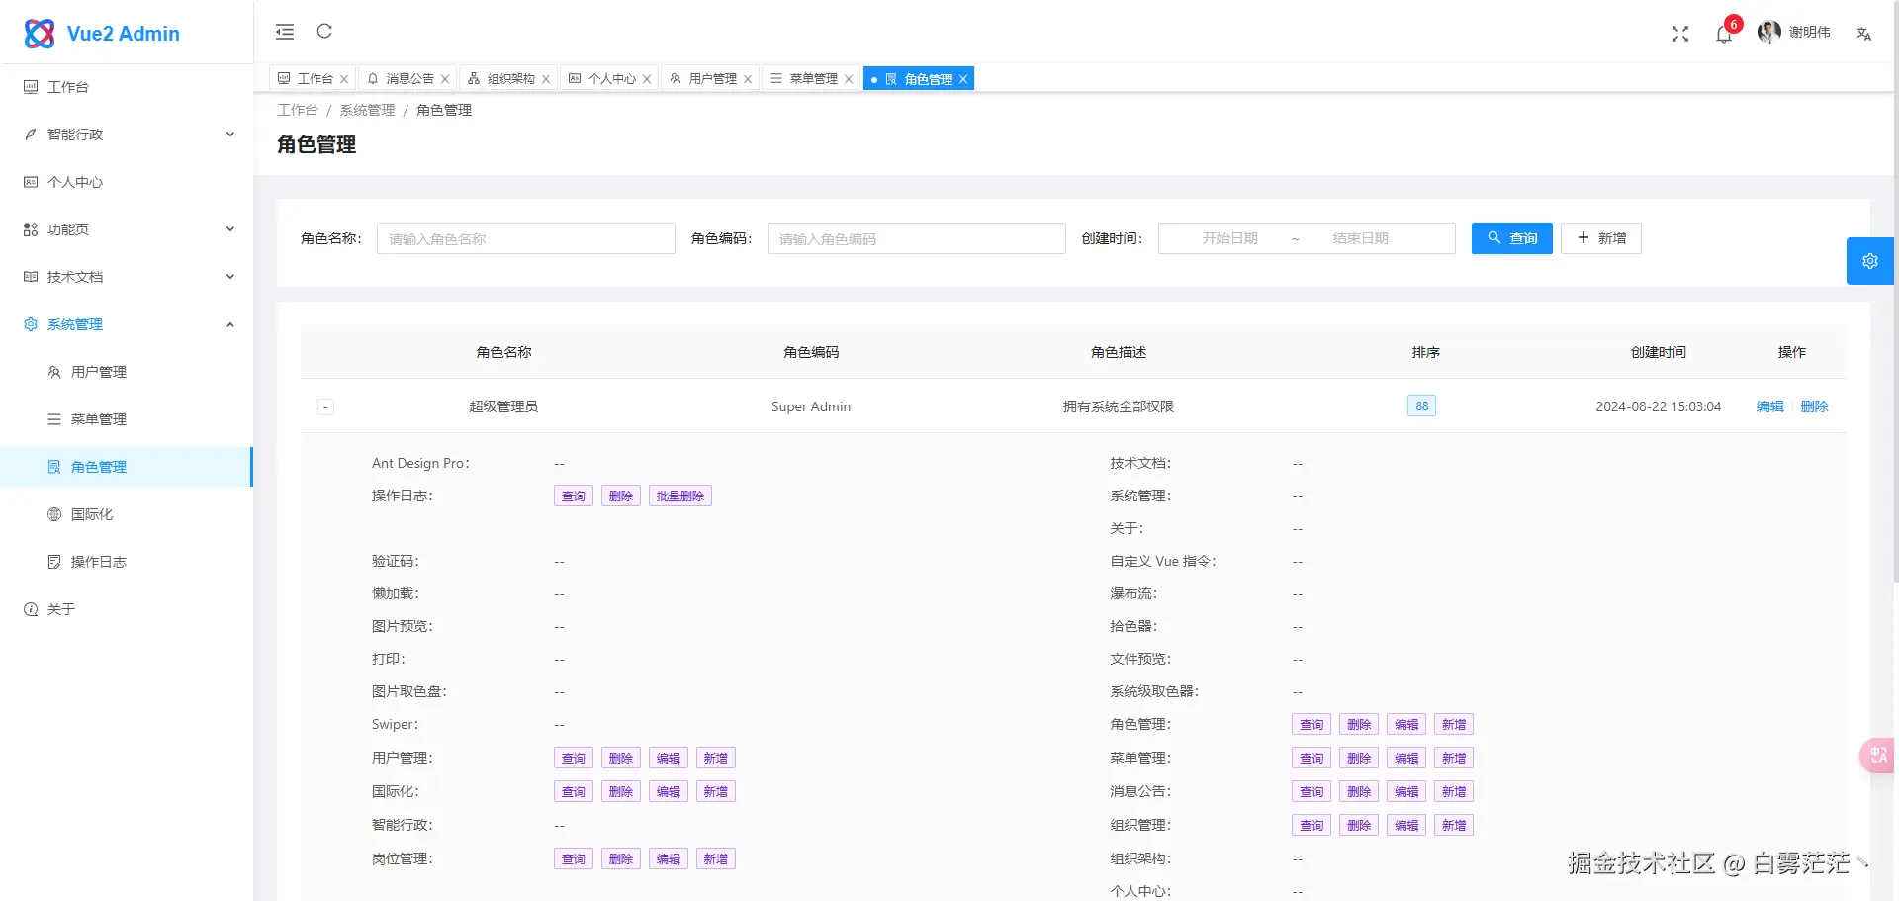The width and height of the screenshot is (1899, 901).
Task: Open the language switch icon in the header
Action: 1864,34
